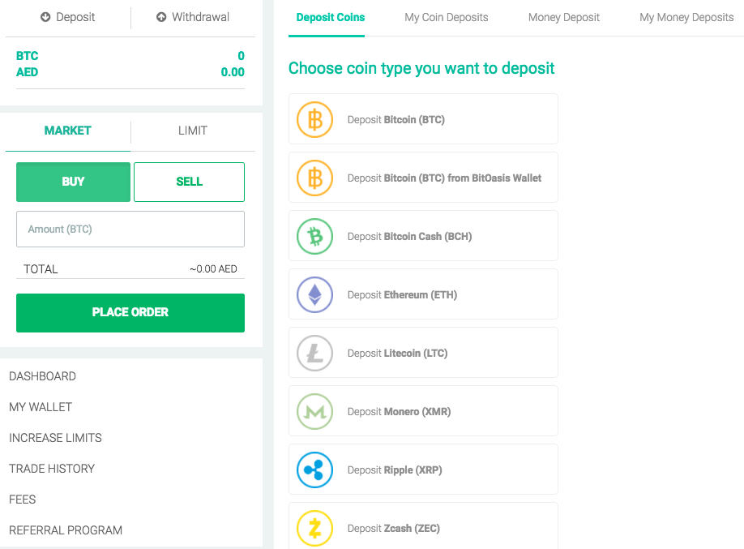Click 'Choose coin type you want to deposit' heading
Screen dimensions: 744x549
421,68
